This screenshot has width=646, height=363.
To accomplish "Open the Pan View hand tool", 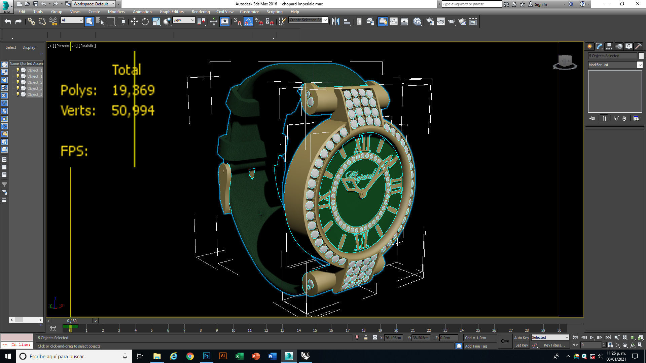I will (625, 345).
